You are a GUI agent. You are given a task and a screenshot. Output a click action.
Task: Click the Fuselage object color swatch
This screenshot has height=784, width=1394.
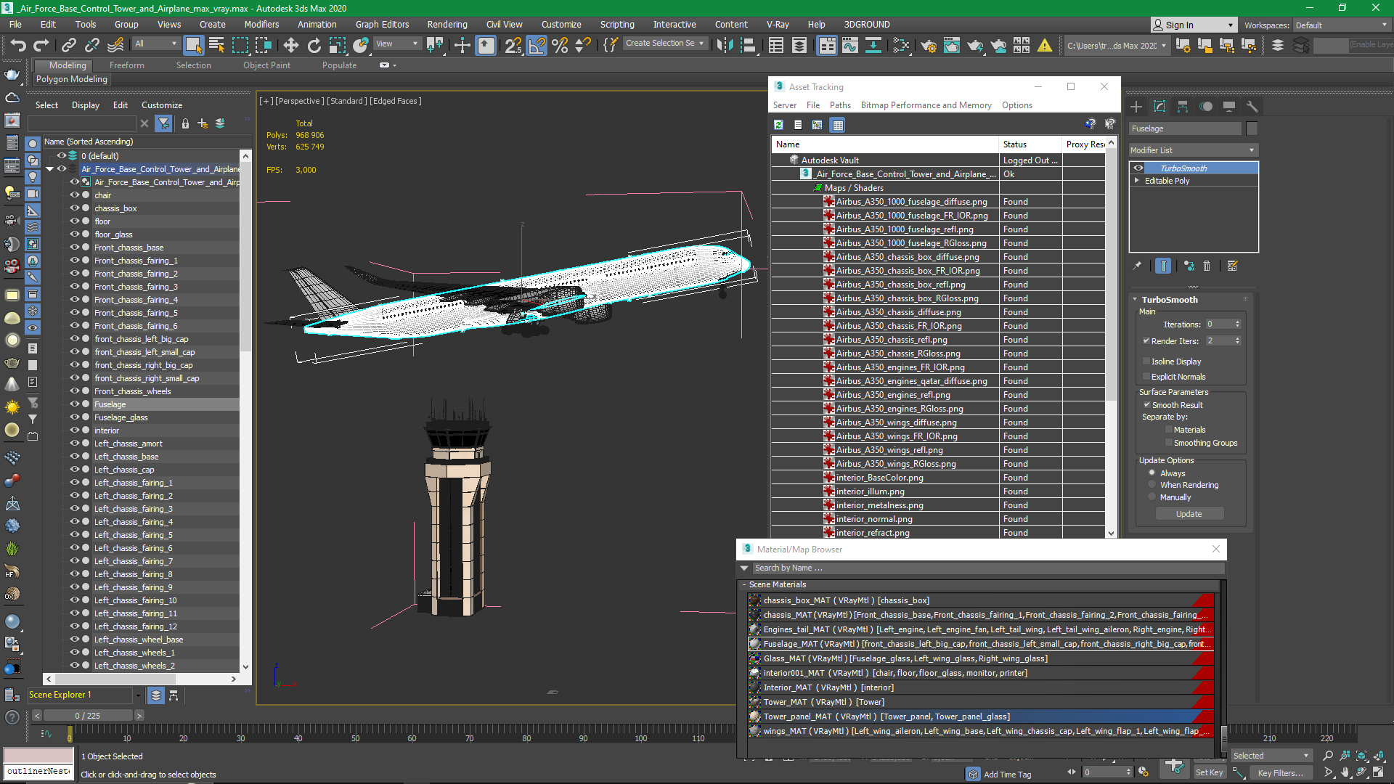[x=1252, y=128]
